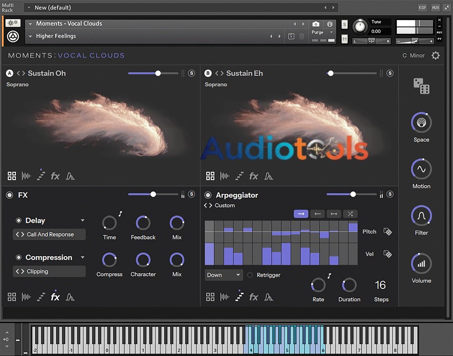Image resolution: width=453 pixels, height=356 pixels.
Task: Open layer B envelope page icon
Action: coord(269,176)
